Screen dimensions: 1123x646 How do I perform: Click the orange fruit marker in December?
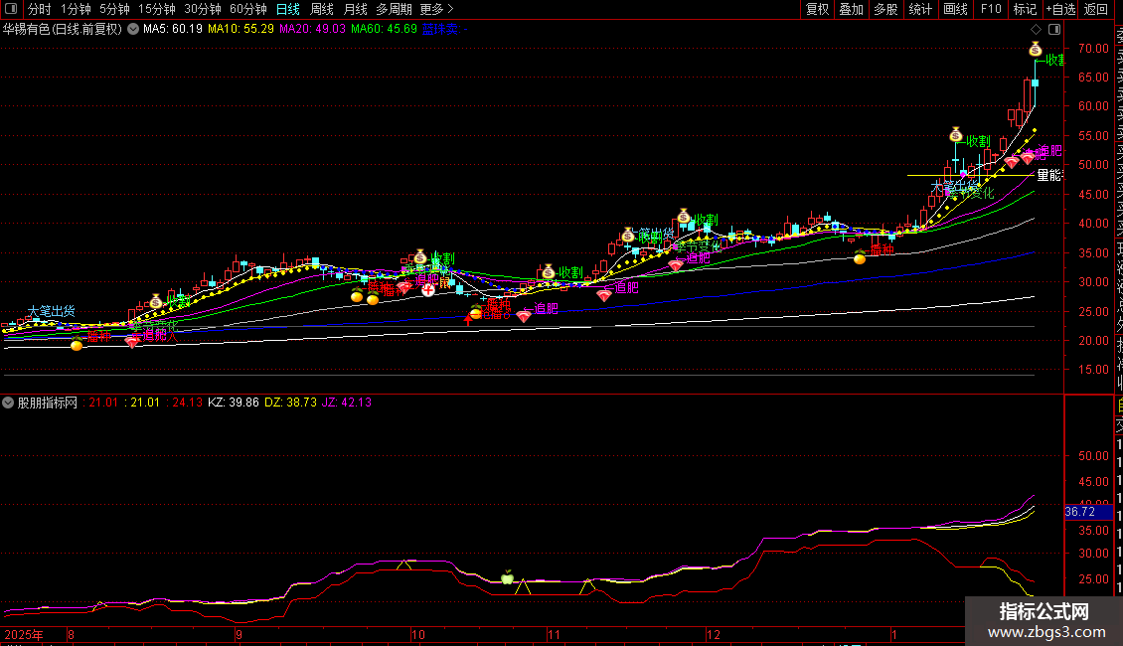(x=860, y=257)
